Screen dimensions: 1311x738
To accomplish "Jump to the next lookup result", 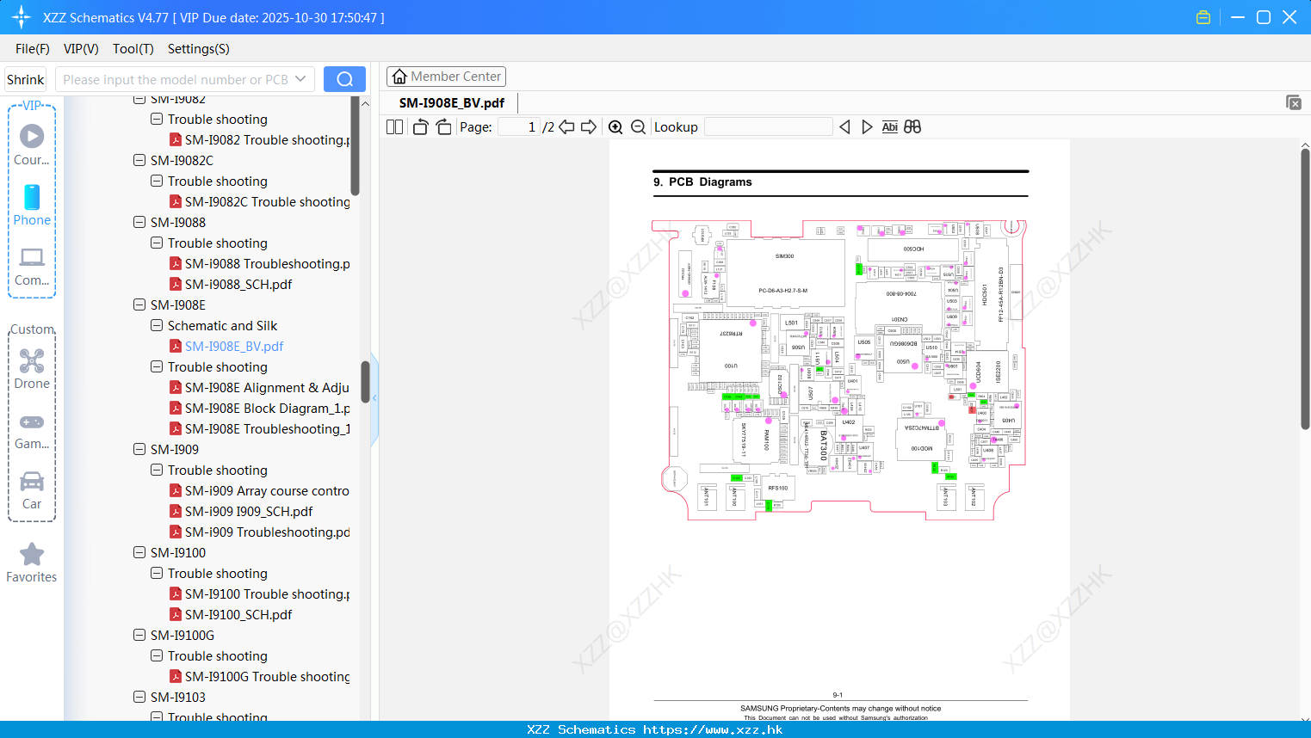I will point(867,126).
